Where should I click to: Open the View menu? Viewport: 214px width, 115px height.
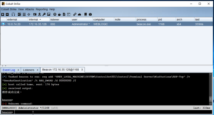point(21,9)
